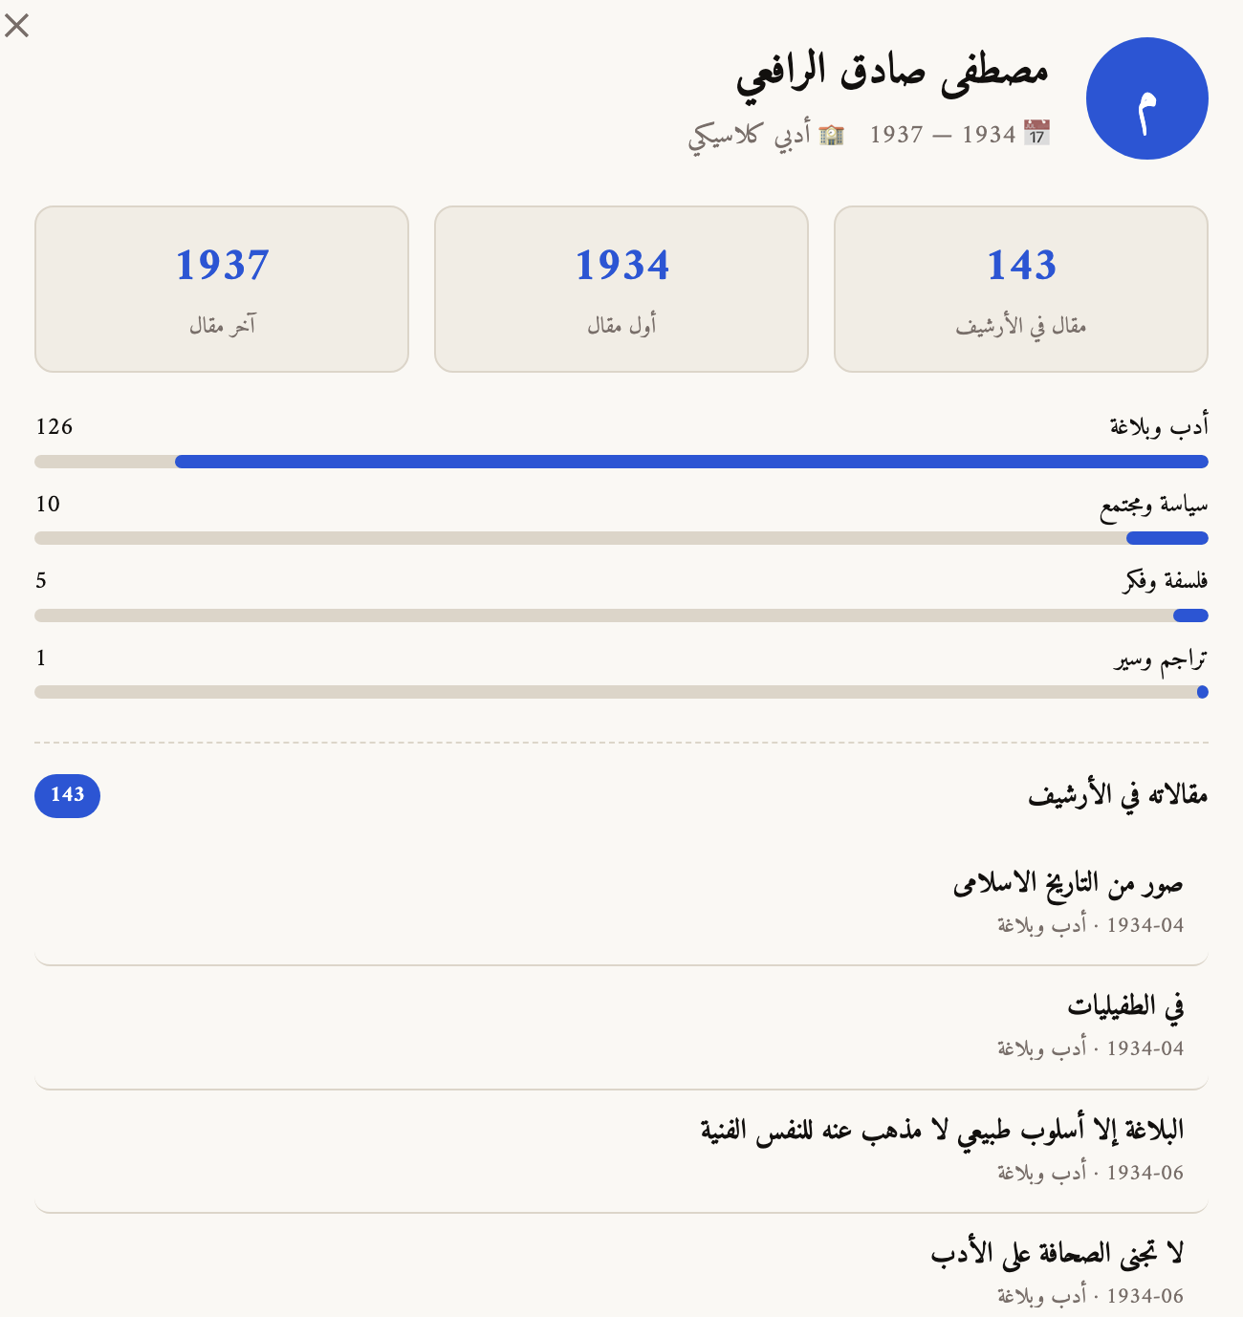Open article البلاغة إلا أسلوب طبيعي
Viewport: 1243px width, 1317px height.
tap(942, 1131)
